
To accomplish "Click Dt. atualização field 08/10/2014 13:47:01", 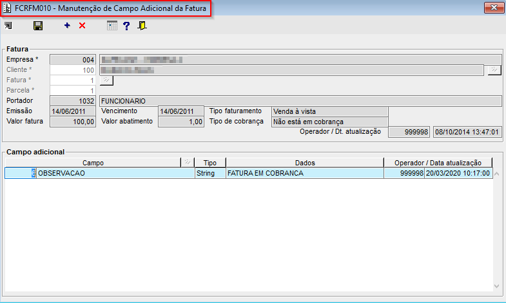I will (x=467, y=132).
